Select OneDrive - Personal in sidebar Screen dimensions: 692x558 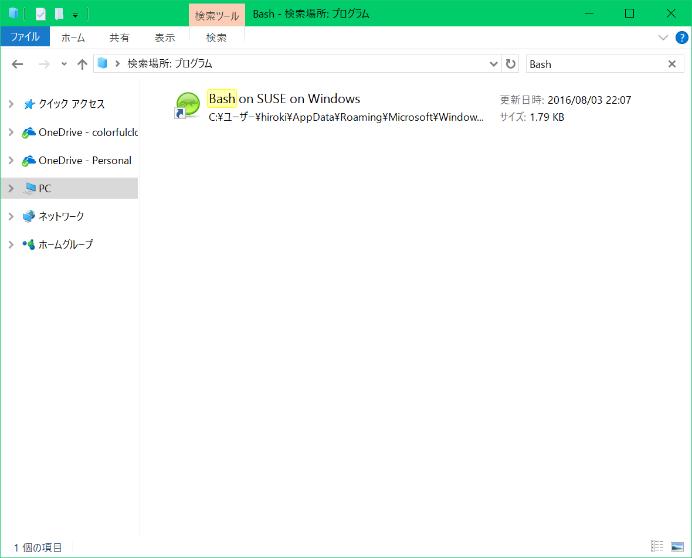click(x=77, y=161)
